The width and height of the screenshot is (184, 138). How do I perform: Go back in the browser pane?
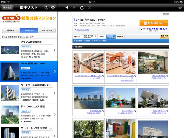pos(67,7)
